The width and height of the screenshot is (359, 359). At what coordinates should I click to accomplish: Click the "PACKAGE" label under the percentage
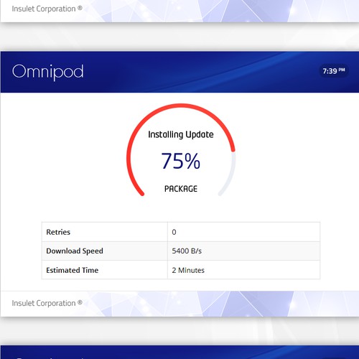coord(181,189)
